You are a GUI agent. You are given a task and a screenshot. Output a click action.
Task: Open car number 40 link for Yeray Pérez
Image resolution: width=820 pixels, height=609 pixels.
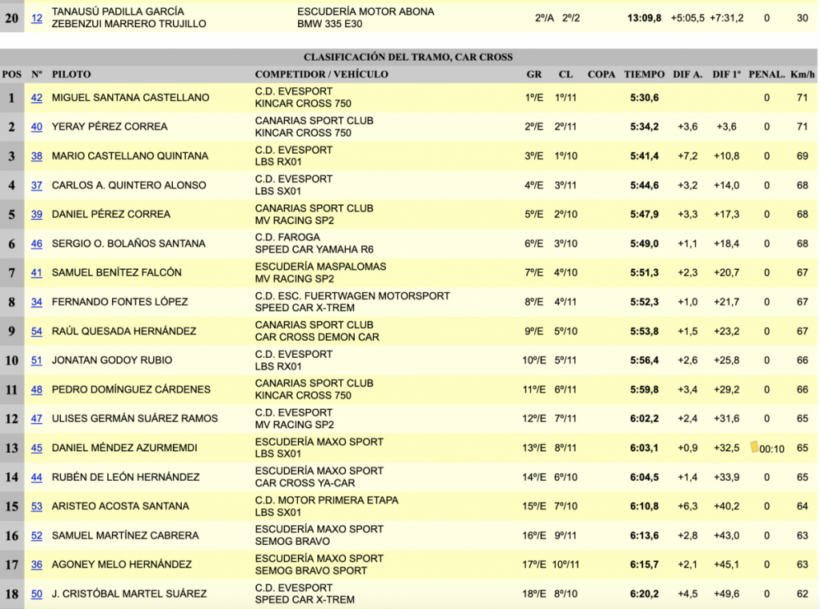pos(37,126)
